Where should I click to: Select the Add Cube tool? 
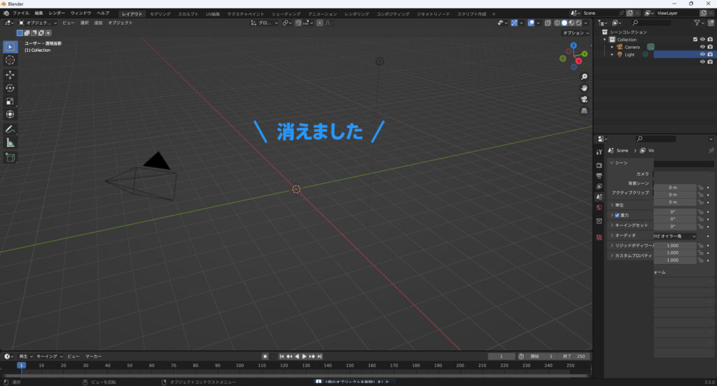point(10,158)
